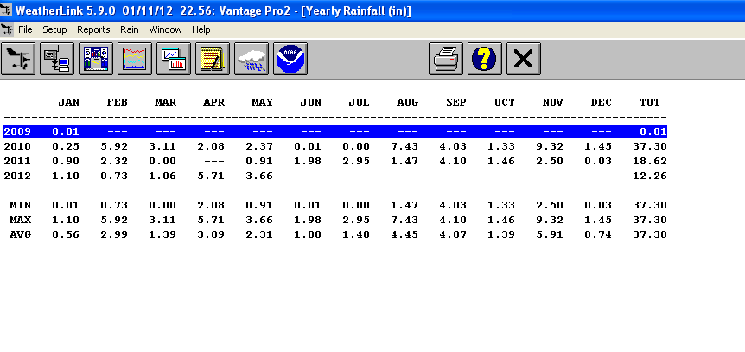
Task: Open the Window menu
Action: click(165, 29)
